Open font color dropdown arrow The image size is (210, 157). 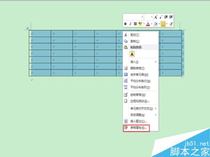click(x=152, y=24)
